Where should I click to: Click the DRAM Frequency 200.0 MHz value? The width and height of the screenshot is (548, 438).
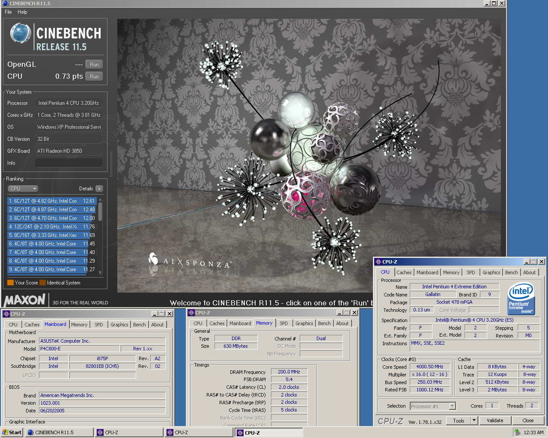click(289, 372)
